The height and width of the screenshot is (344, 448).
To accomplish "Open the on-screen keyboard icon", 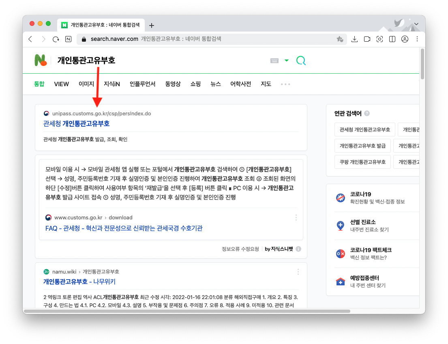I will click(274, 60).
